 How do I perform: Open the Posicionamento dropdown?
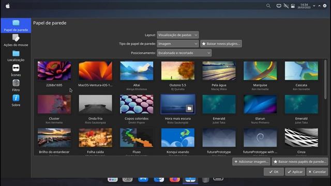tap(184, 53)
